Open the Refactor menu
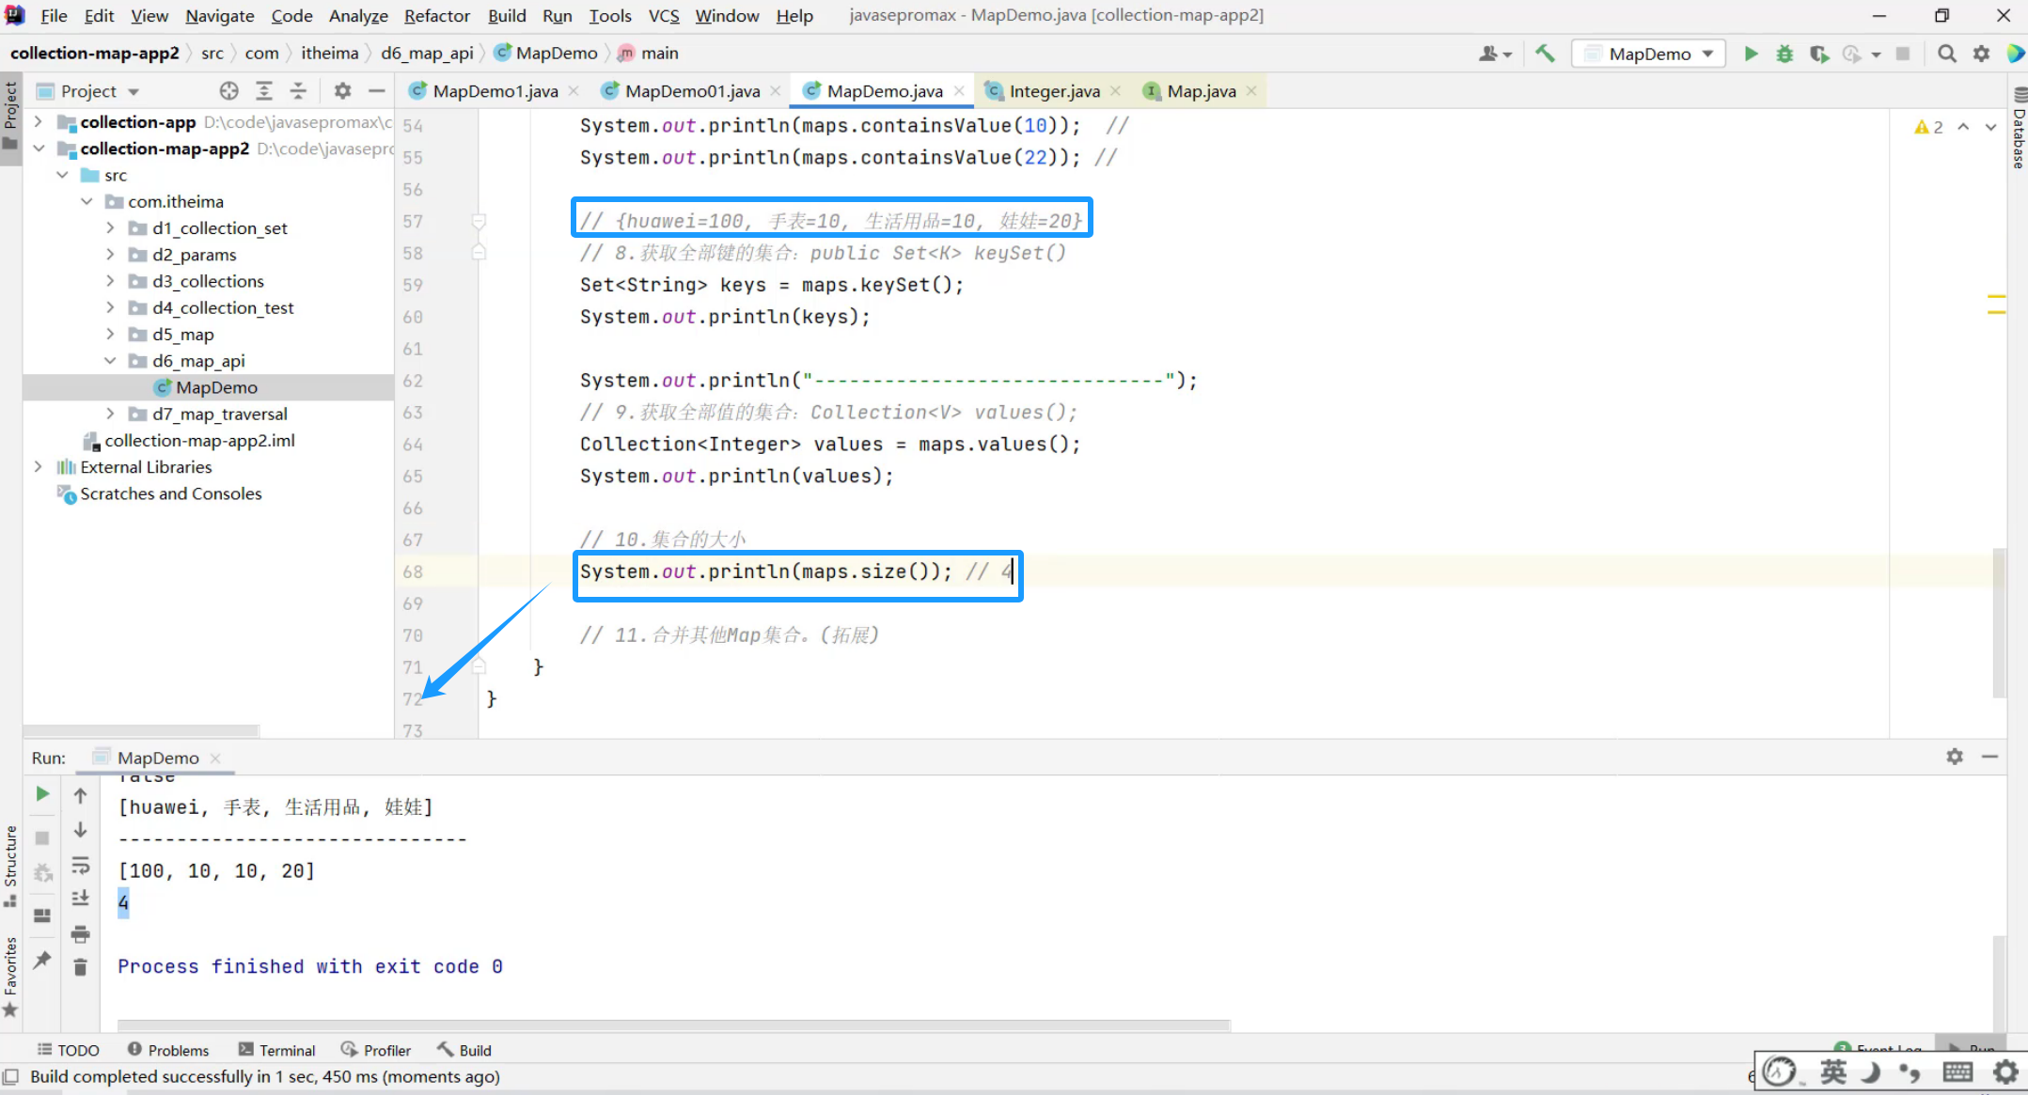 436,16
